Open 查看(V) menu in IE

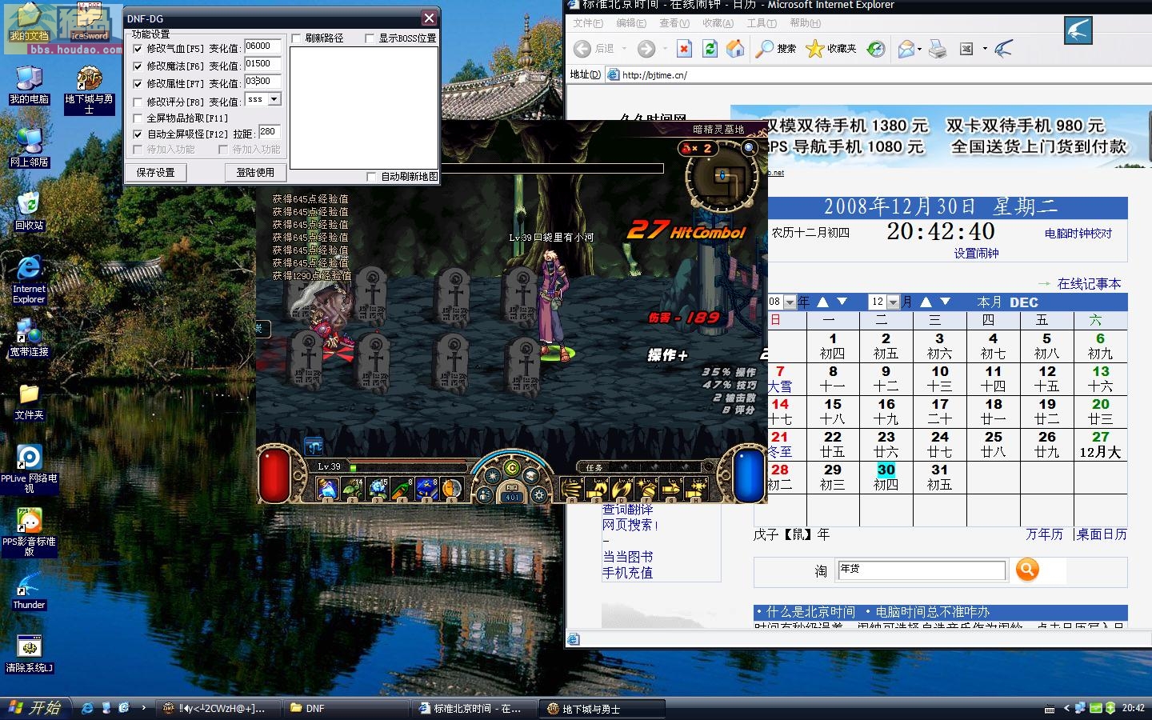click(674, 23)
